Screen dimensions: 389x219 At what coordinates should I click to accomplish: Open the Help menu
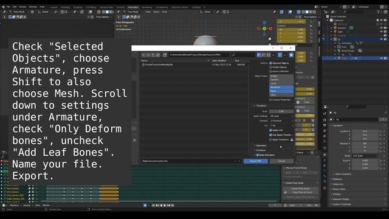[x=42, y=7]
